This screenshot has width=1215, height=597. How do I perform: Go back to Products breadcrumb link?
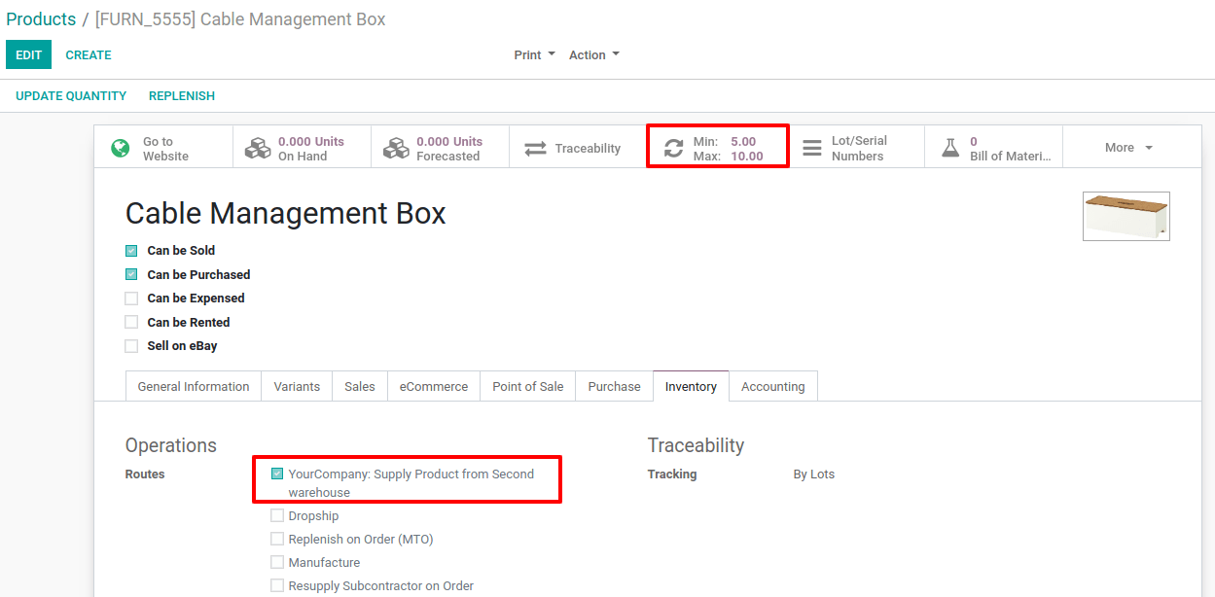click(41, 19)
